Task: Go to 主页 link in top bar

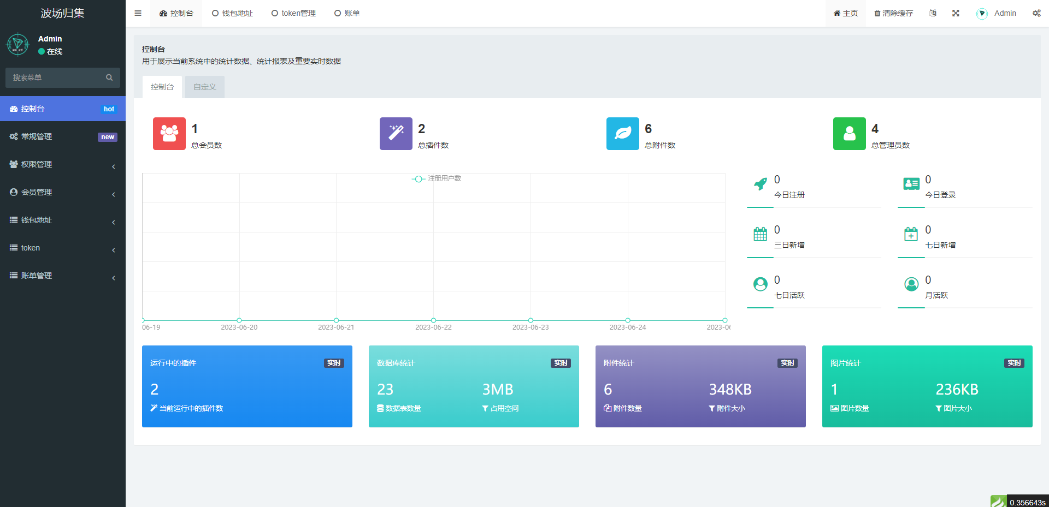Action: click(845, 13)
